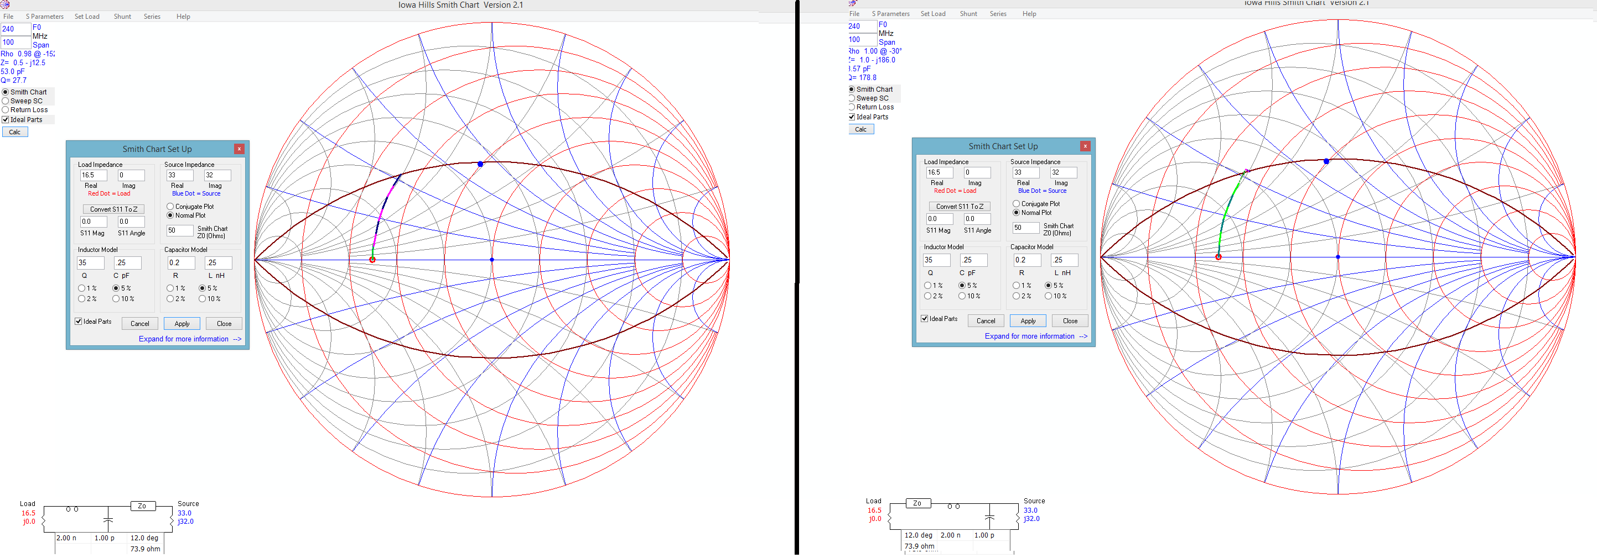Click the blue source dot on left chart
Image resolution: width=1597 pixels, height=558 pixels.
point(480,164)
